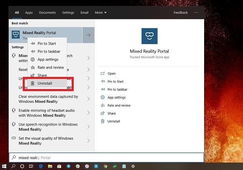Viewport: 243px width, 170px height.
Task: Click the Feedback button
Action: coord(181,13)
